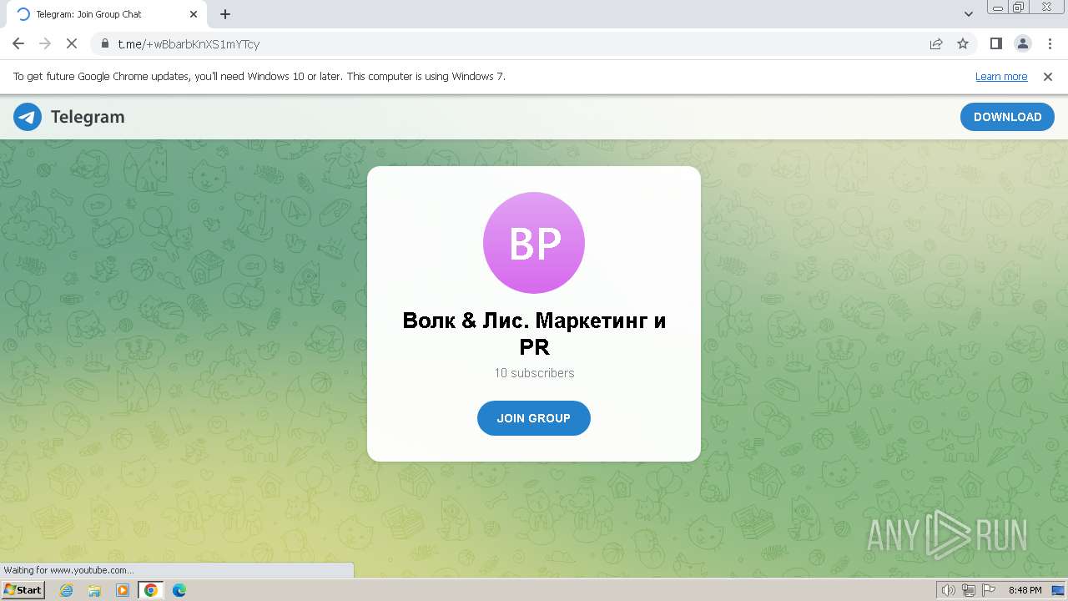Click the DOWNLOAD button

point(1007,117)
